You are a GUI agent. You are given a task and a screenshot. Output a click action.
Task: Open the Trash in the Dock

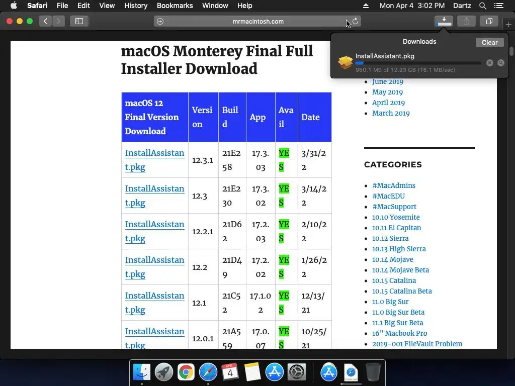373,372
